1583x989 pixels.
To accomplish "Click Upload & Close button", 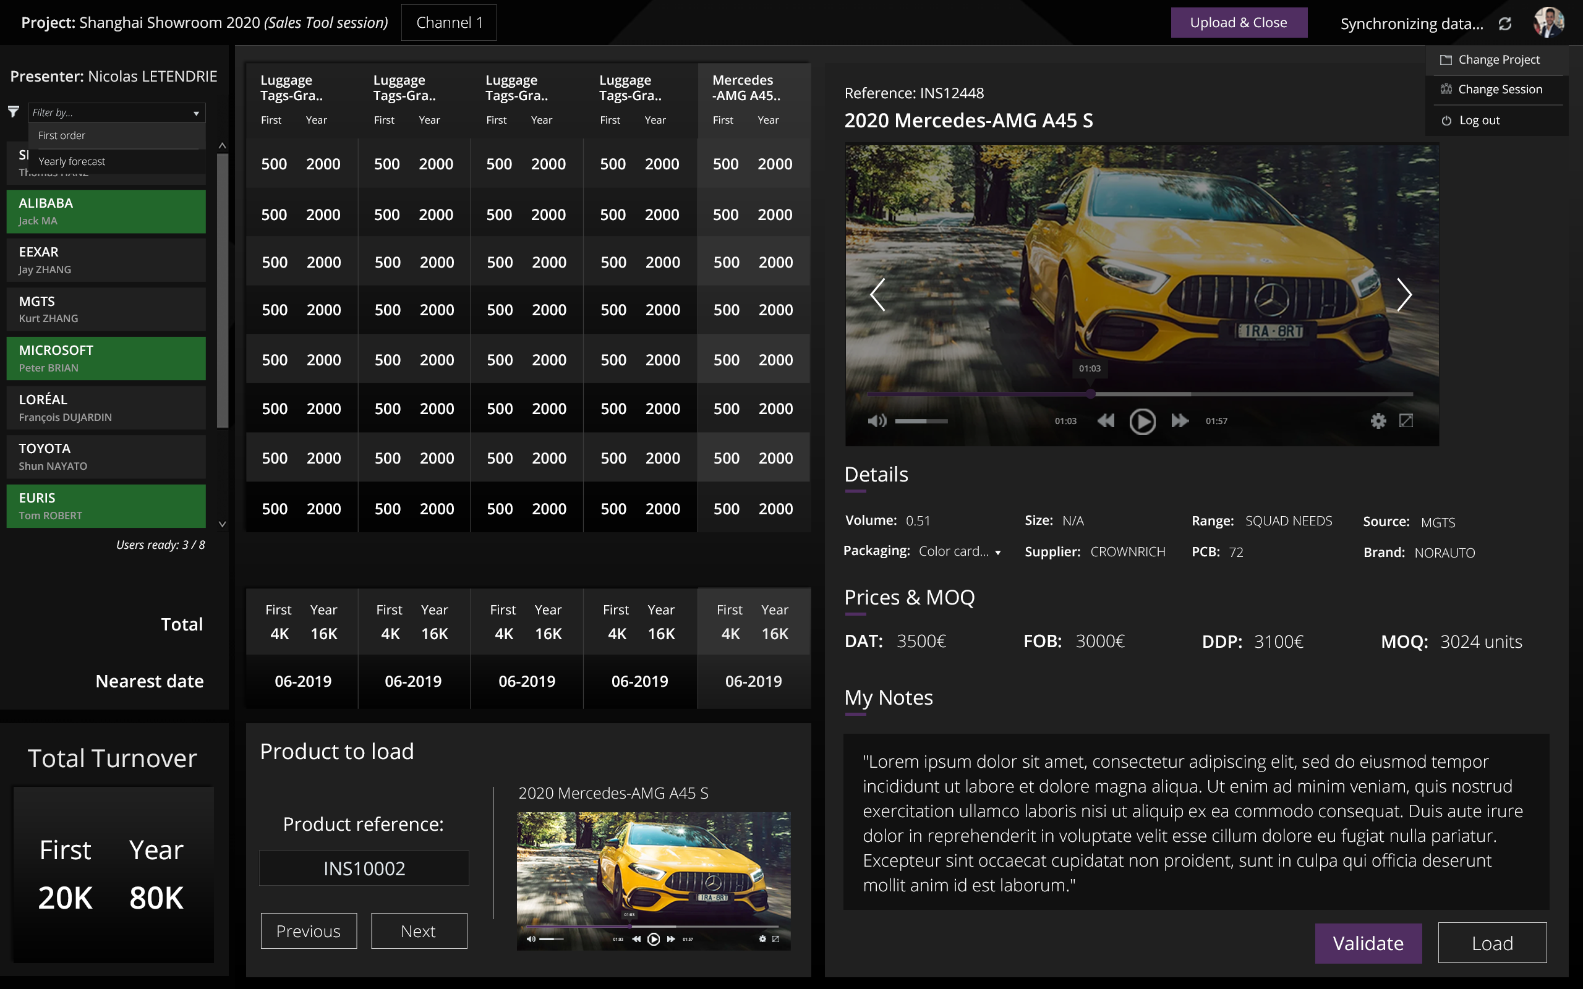I will point(1239,22).
